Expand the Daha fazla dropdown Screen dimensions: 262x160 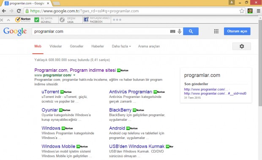(x=121, y=46)
